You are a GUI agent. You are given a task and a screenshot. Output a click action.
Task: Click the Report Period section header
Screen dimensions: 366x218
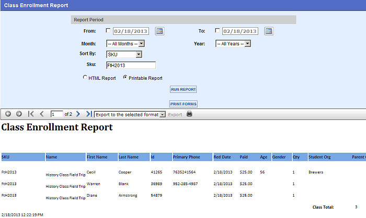click(x=184, y=20)
